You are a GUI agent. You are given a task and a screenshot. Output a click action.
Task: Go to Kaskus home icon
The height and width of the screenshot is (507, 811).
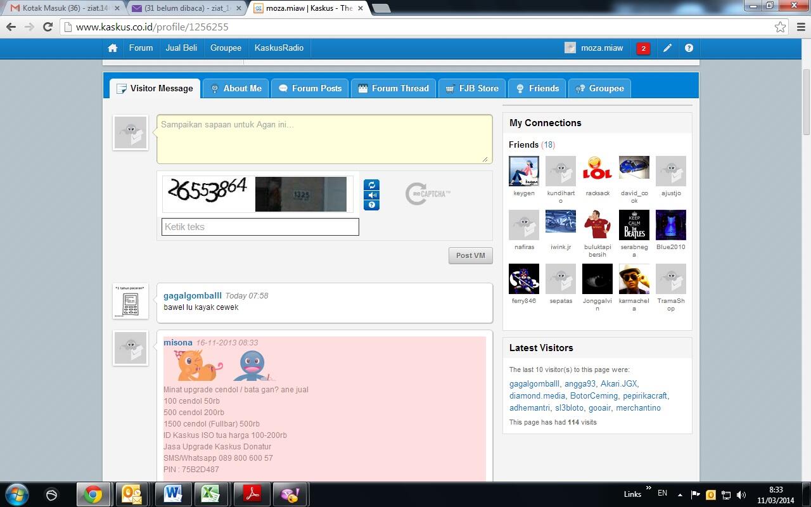pyautogui.click(x=112, y=48)
